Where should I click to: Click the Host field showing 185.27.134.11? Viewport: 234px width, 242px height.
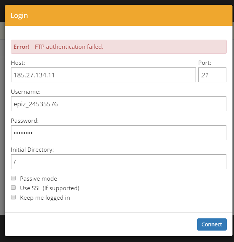coord(103,75)
